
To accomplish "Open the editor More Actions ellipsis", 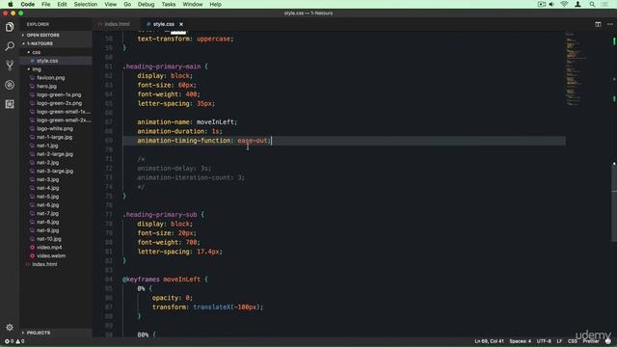I will pos(610,24).
